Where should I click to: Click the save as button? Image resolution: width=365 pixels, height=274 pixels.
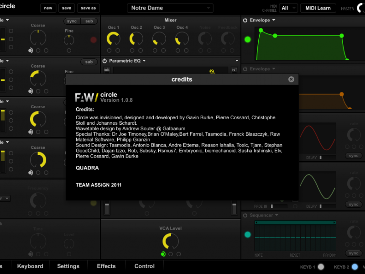pos(88,8)
